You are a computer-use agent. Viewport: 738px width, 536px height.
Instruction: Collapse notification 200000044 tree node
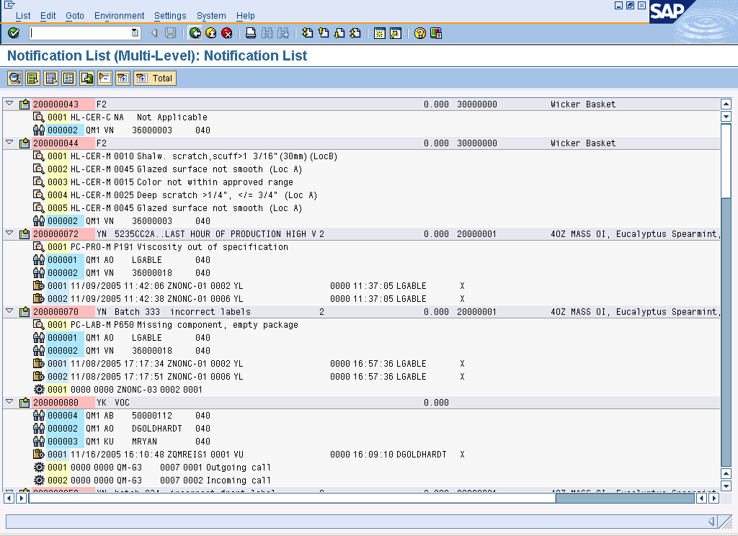pos(9,143)
